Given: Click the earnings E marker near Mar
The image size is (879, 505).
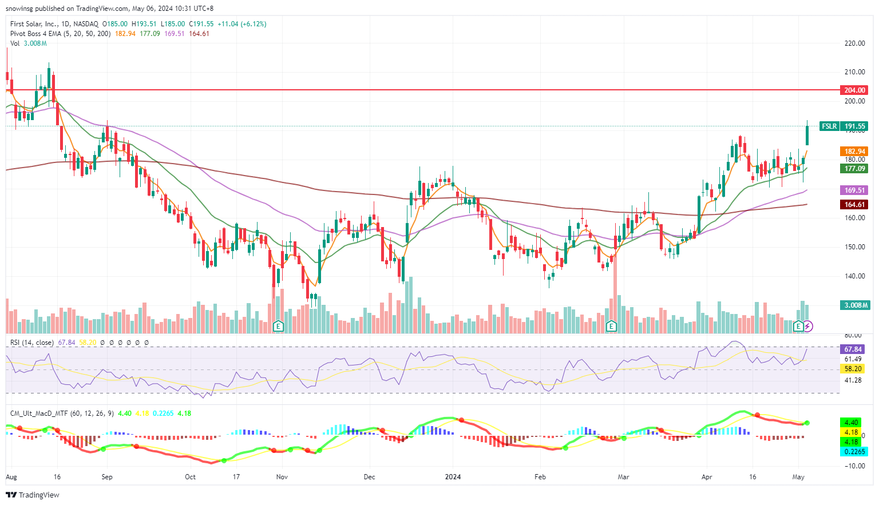Looking at the screenshot, I should 611,327.
